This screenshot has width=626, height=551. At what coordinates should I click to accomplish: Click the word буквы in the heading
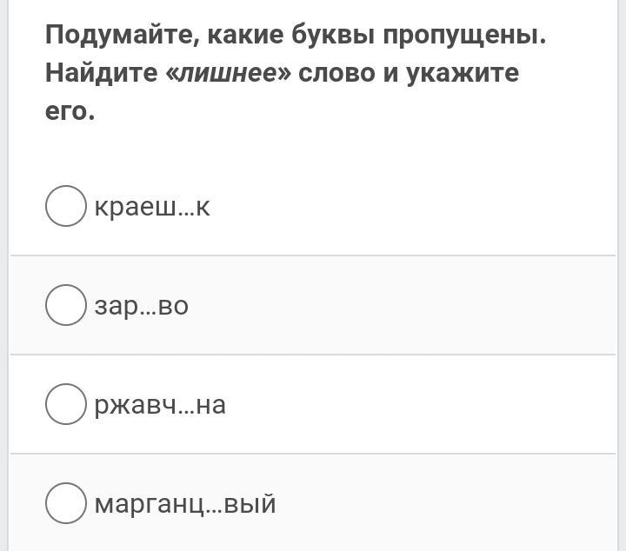click(332, 35)
